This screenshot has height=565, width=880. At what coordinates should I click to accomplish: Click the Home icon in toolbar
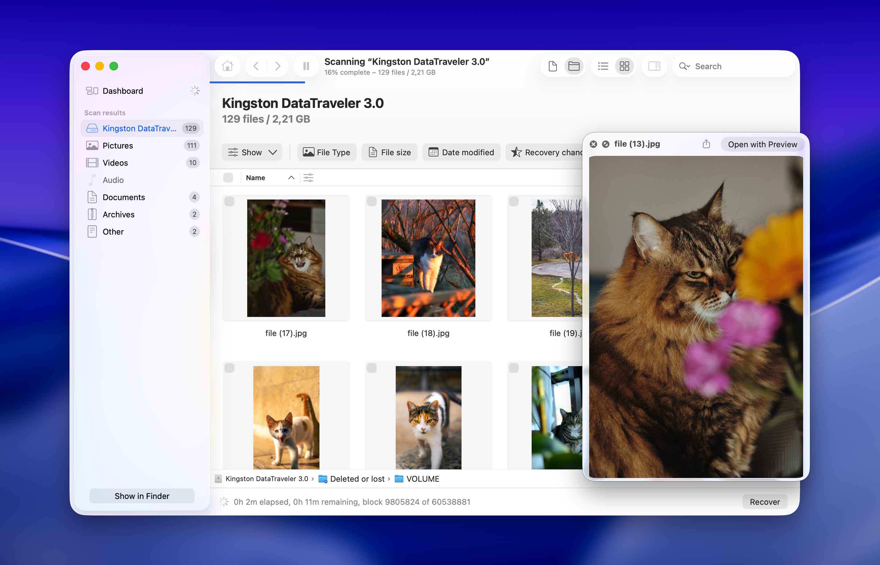(x=228, y=66)
